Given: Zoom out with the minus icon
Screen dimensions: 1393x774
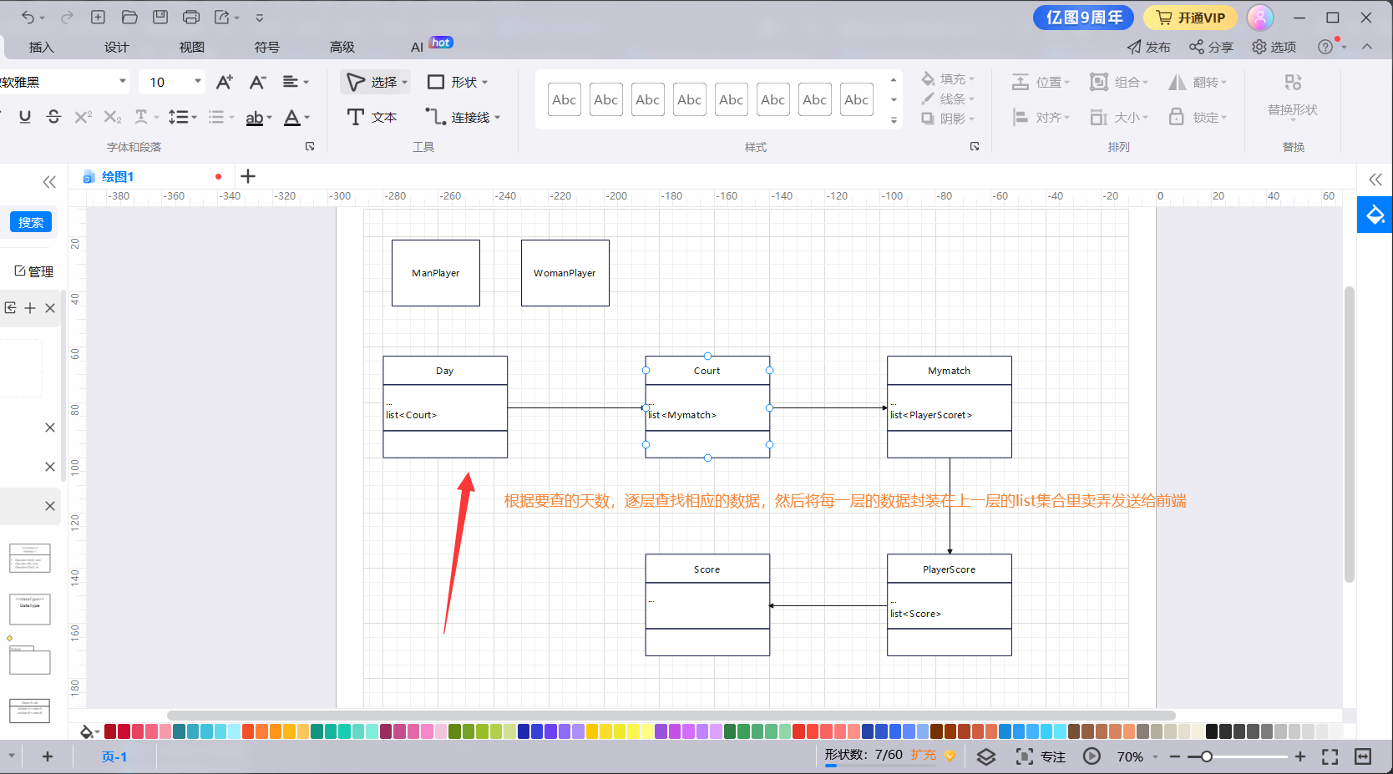Looking at the screenshot, I should (x=1175, y=756).
